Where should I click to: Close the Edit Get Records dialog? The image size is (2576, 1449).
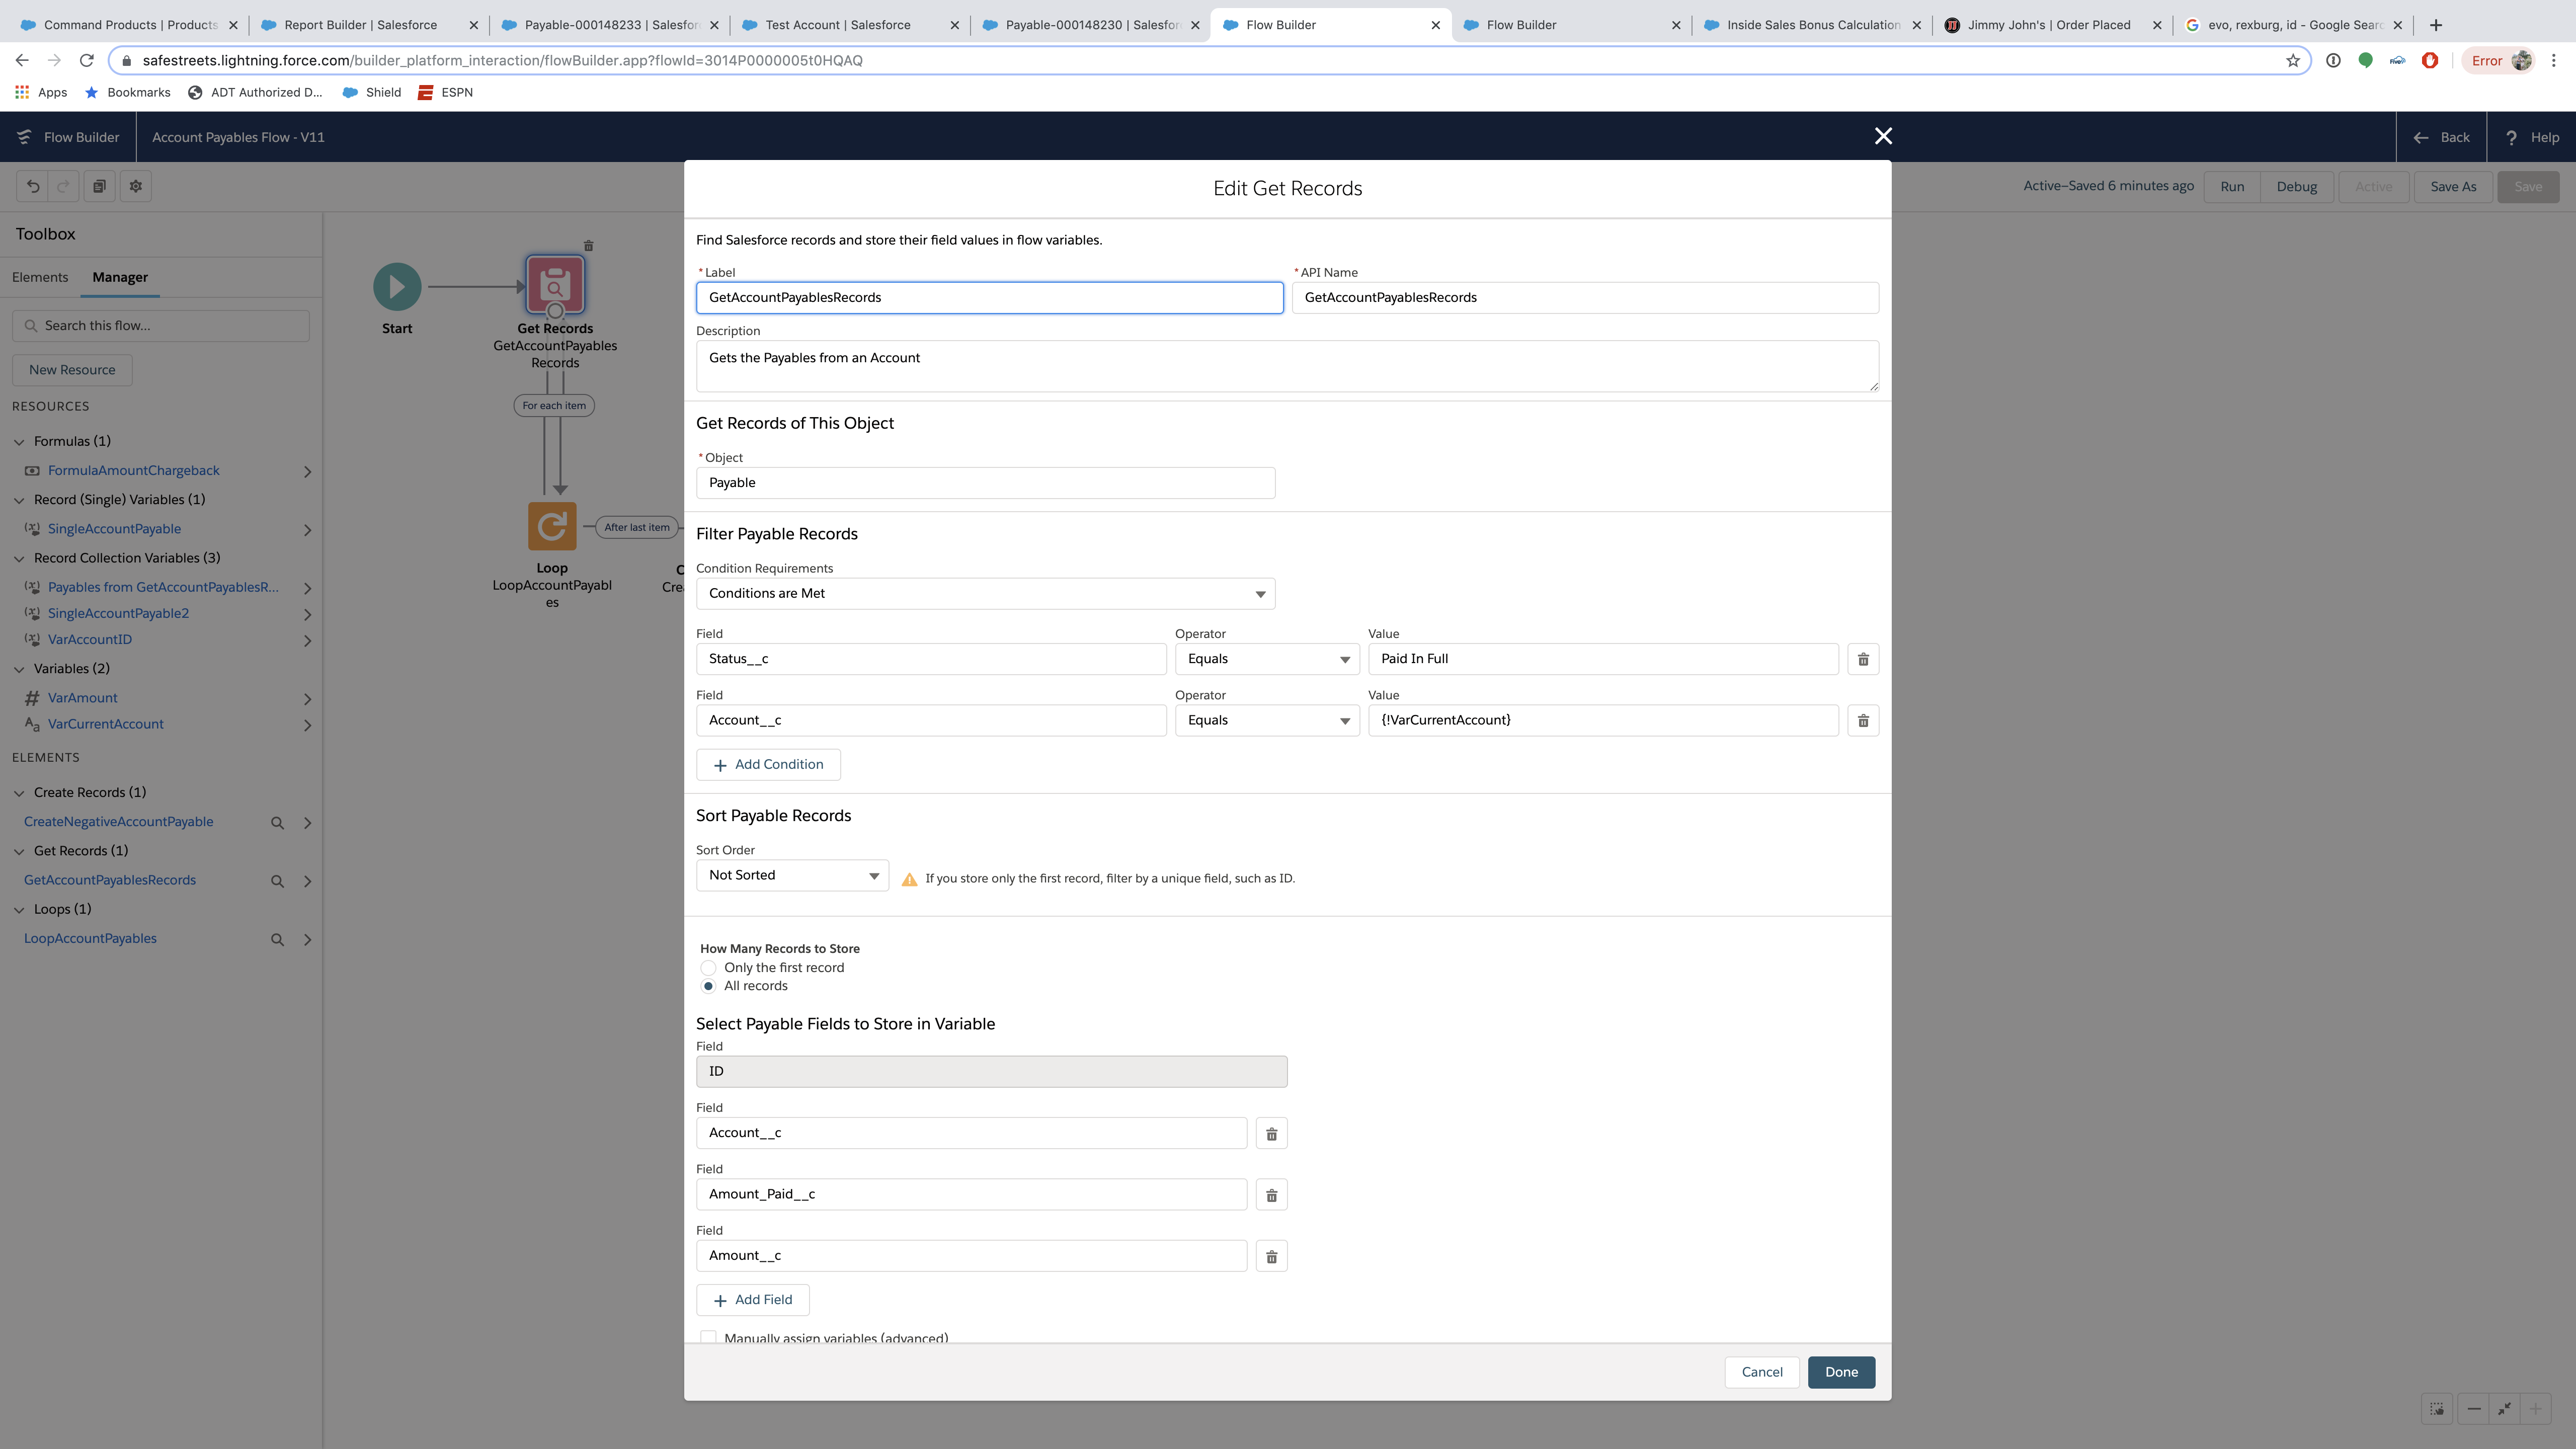(1883, 136)
